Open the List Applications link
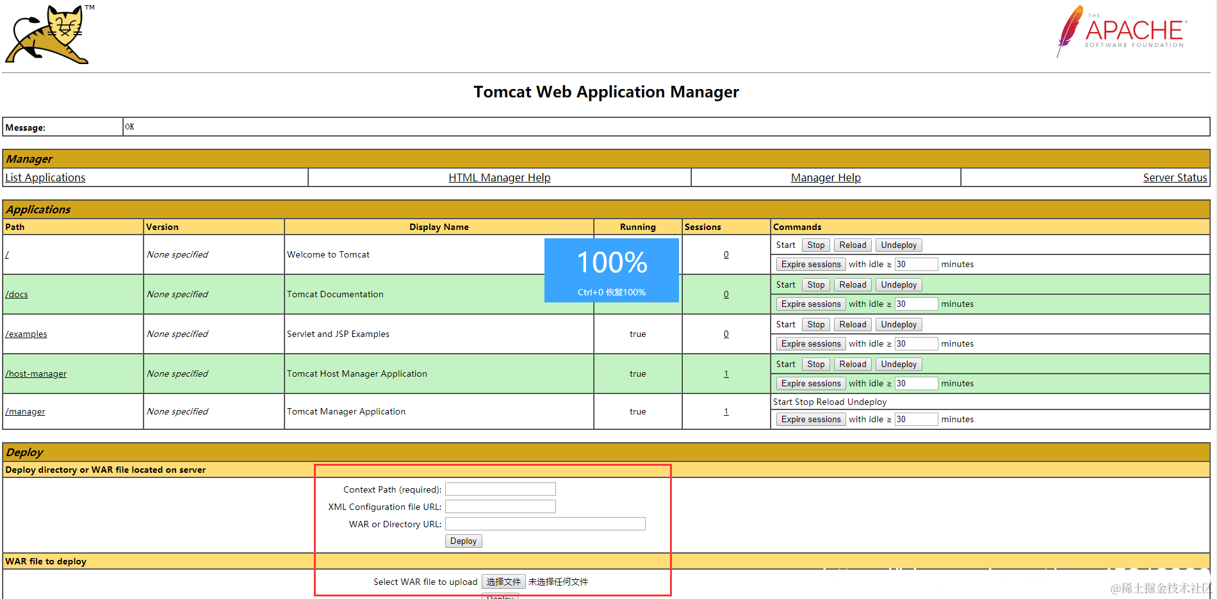Screen dimensions: 1217x599 pyautogui.click(x=45, y=177)
